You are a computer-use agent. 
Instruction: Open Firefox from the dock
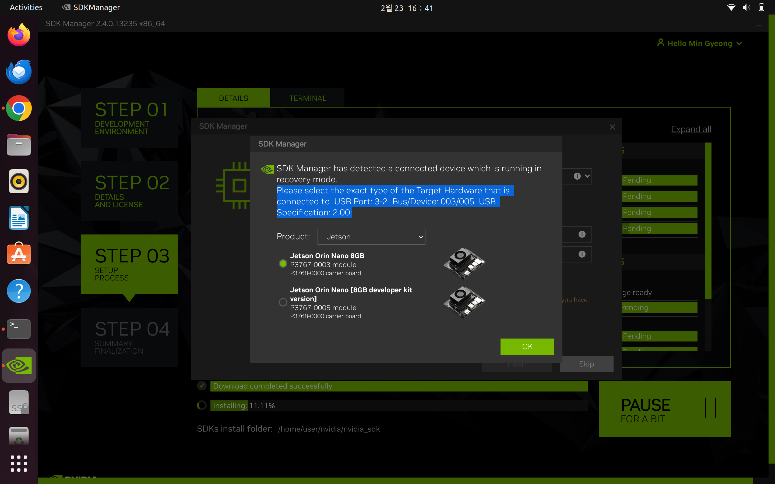click(19, 35)
